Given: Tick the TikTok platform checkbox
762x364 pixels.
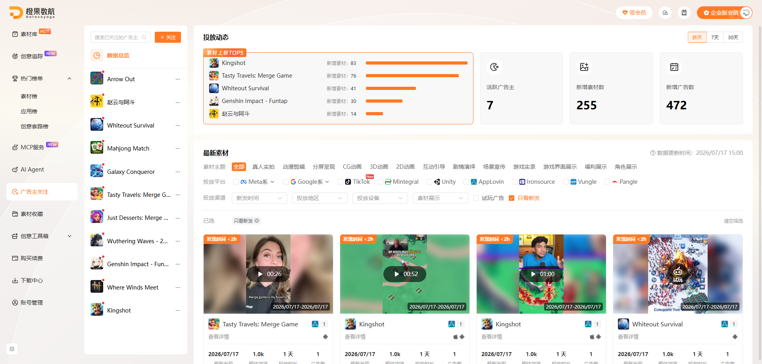Looking at the screenshot, I should tap(341, 182).
